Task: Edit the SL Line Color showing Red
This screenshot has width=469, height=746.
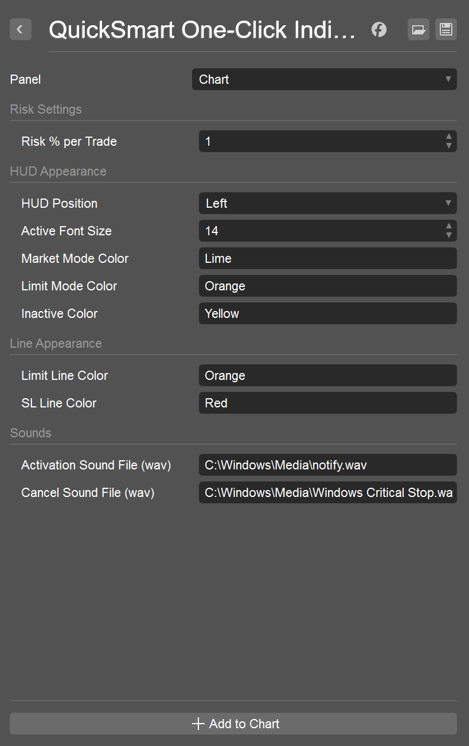Action: click(327, 403)
